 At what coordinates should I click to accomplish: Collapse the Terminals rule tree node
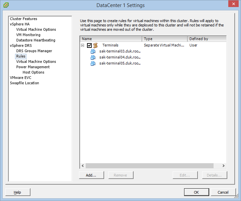[x=83, y=45]
